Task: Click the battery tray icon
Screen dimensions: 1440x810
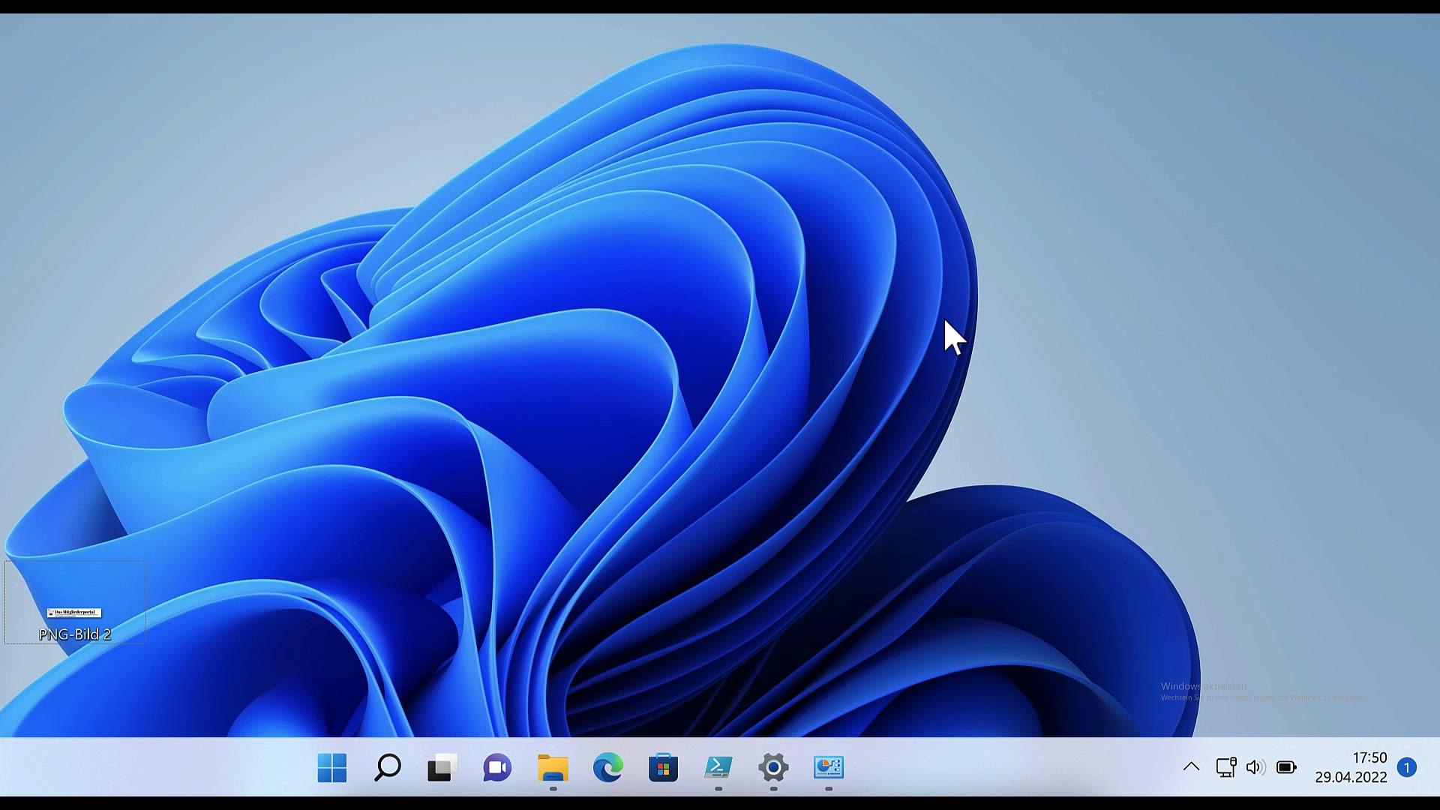Action: click(x=1286, y=767)
